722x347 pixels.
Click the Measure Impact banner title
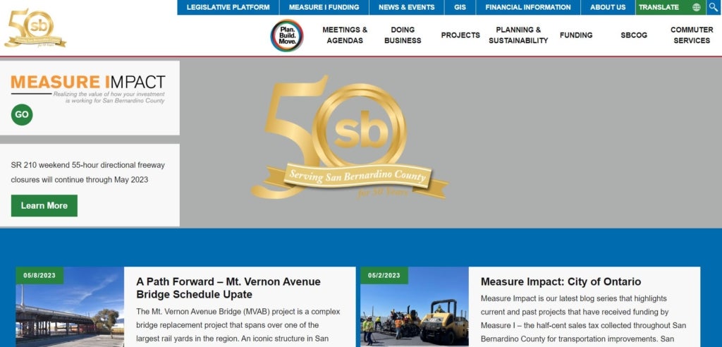(88, 82)
